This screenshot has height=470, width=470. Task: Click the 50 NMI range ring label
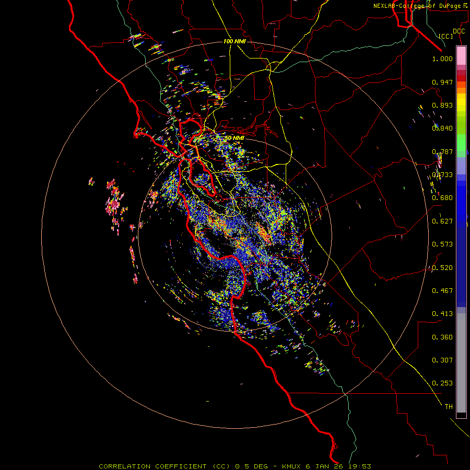point(234,138)
